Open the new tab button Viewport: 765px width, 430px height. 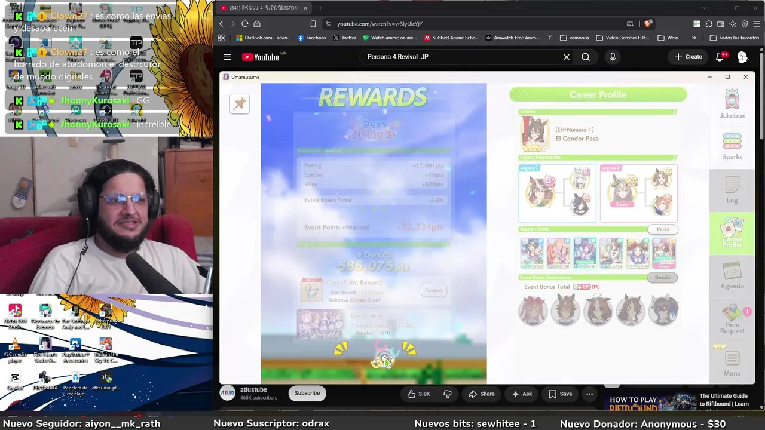320,8
